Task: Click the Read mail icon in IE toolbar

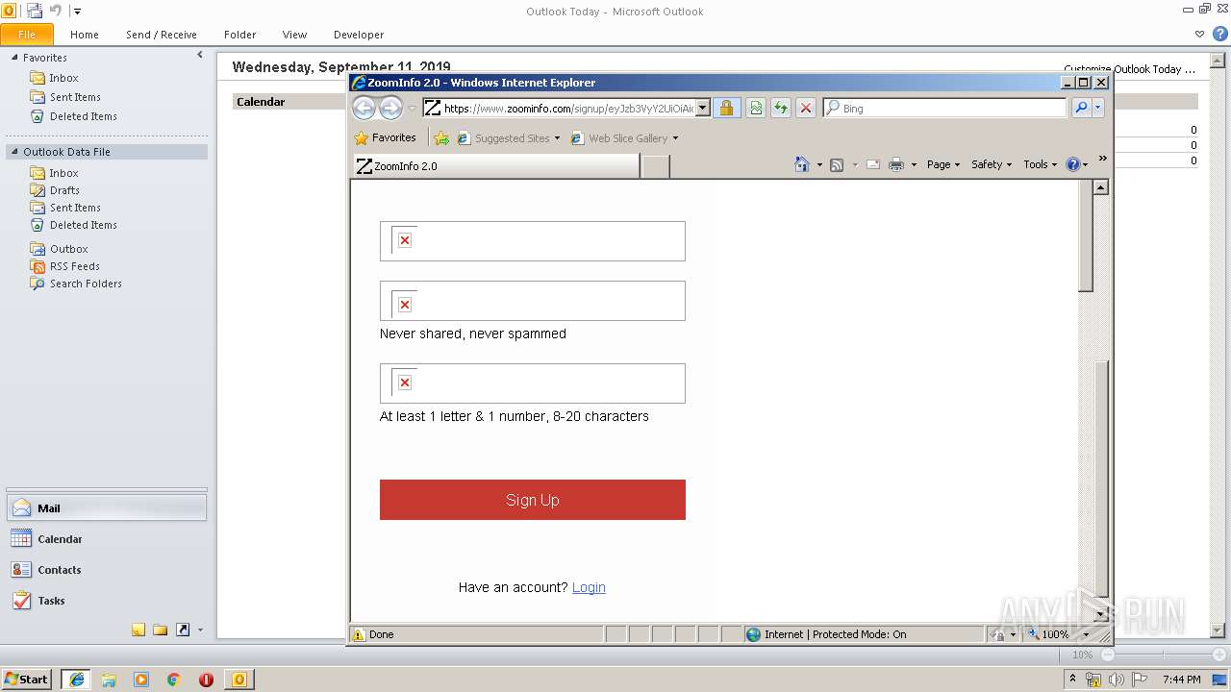Action: 873,164
